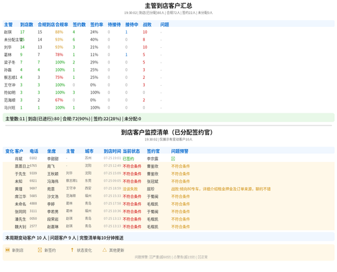Click the 其他更新 triangle legend icon
Screen dimensions: 337x272
pos(104,250)
